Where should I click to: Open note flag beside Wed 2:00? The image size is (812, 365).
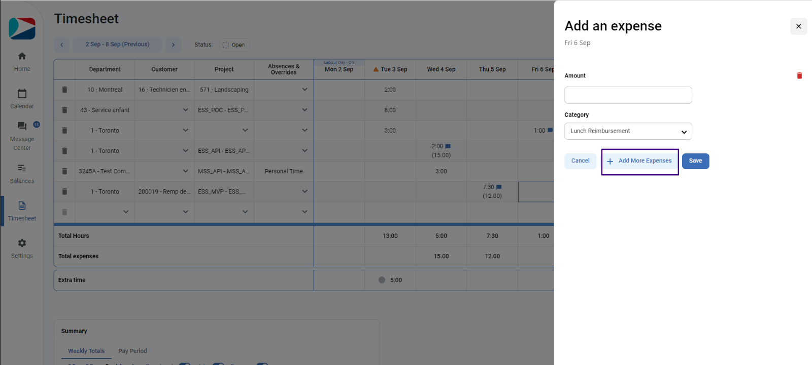(448, 146)
